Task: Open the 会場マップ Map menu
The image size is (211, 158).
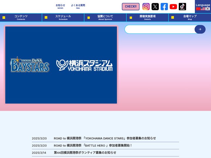Action: coord(190,18)
